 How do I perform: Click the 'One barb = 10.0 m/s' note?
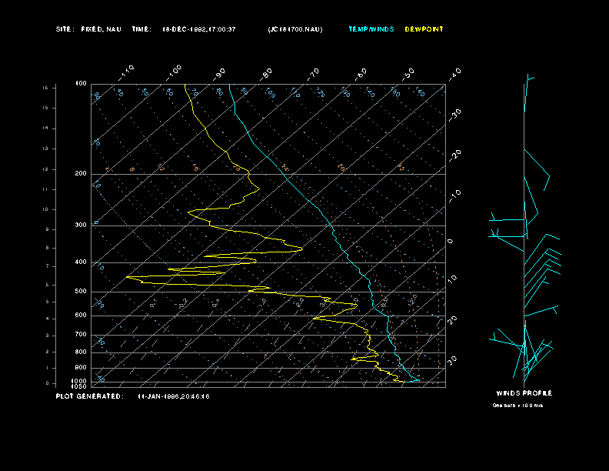(517, 406)
